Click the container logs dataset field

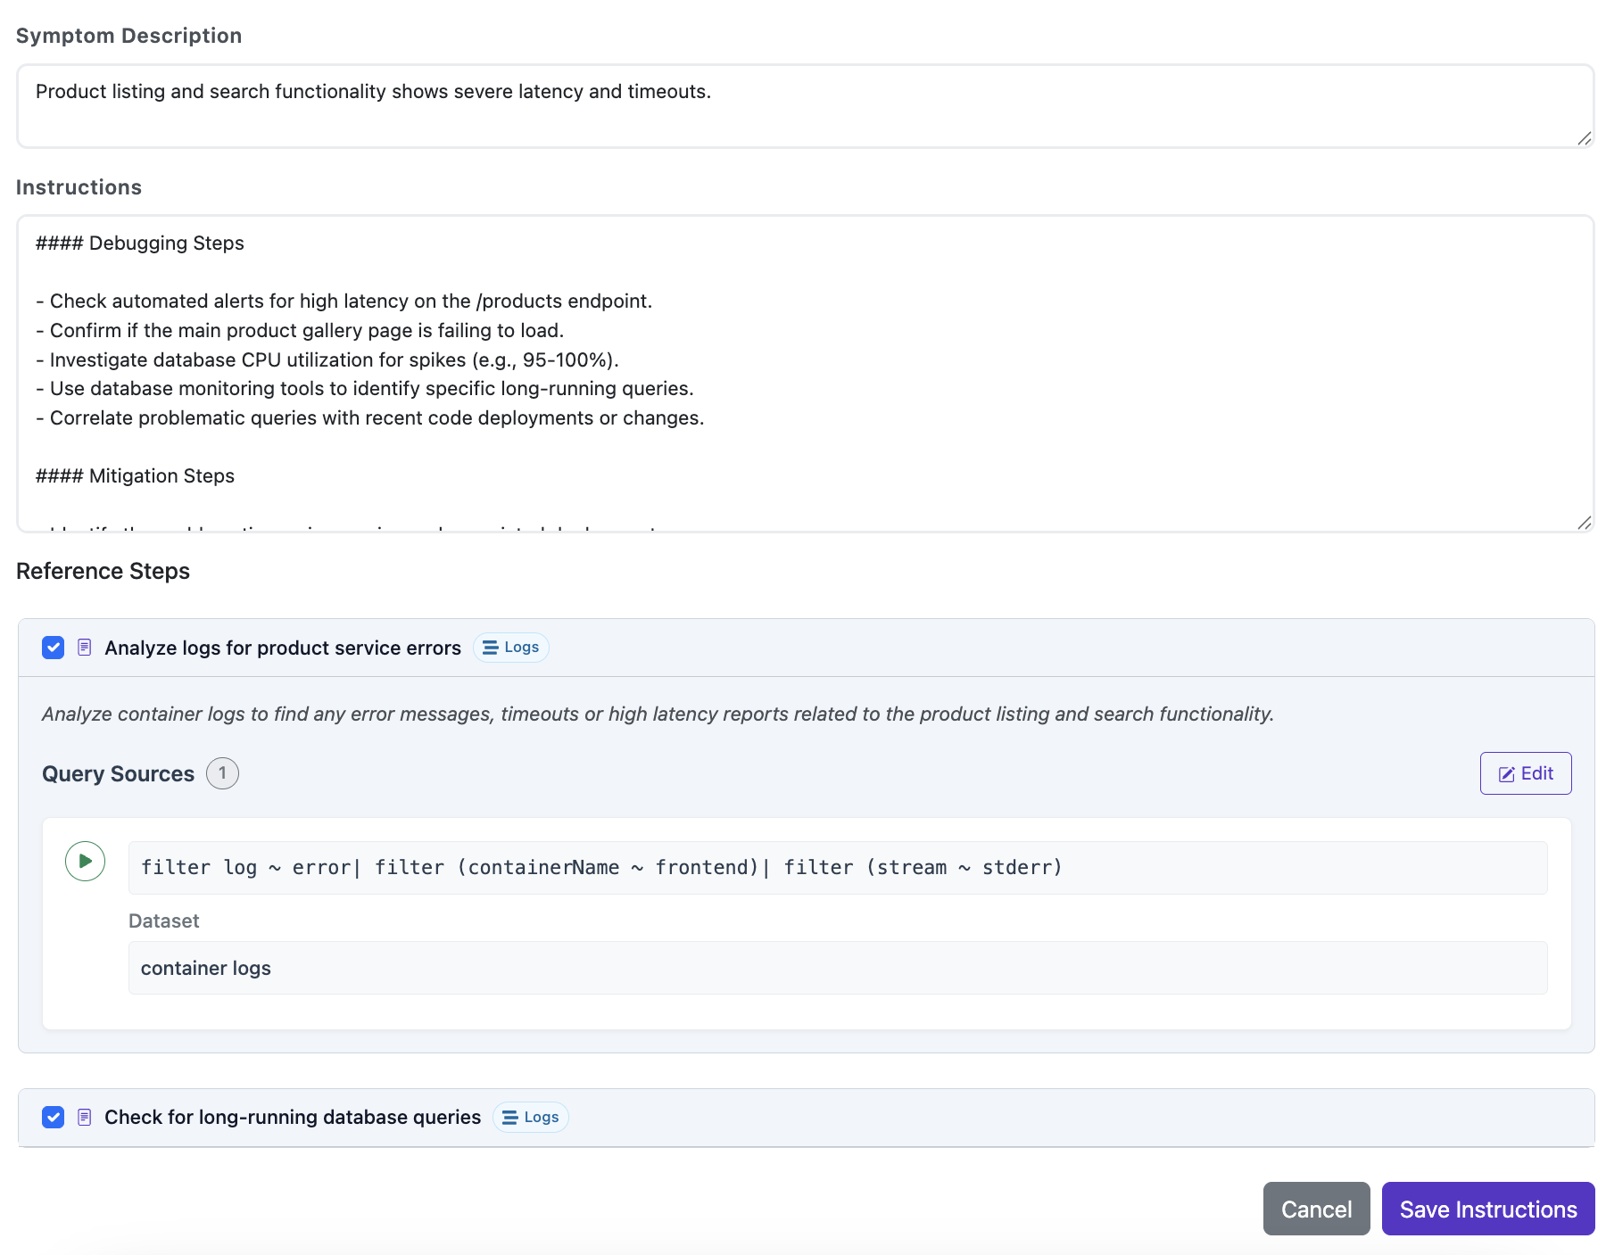click(838, 968)
